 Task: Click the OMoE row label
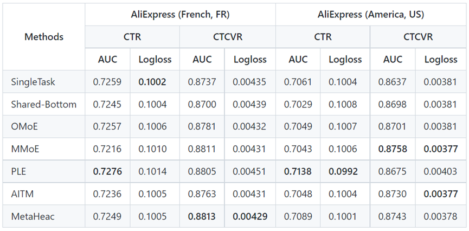click(x=25, y=126)
